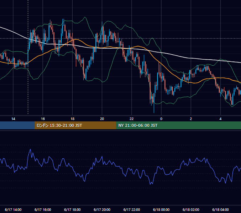
Task: Click the time axis label 14
Action: coord(13,119)
